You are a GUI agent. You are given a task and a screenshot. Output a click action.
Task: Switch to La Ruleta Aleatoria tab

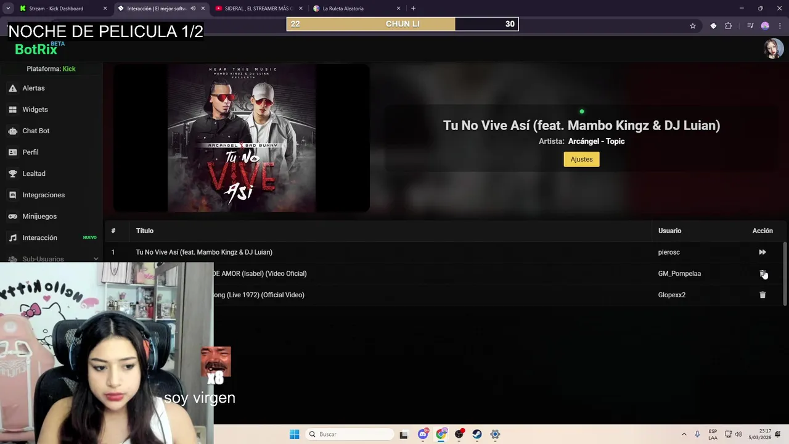pos(343,9)
